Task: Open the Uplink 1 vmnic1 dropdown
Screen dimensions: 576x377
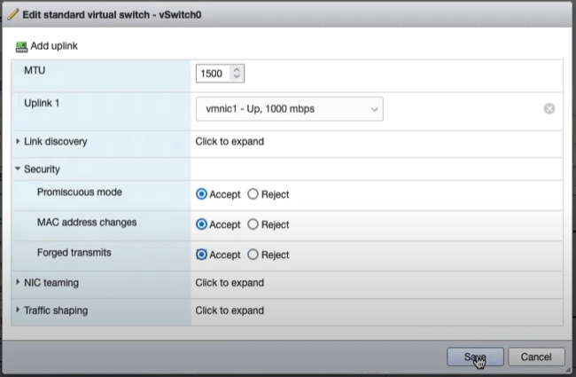Action: [x=290, y=109]
